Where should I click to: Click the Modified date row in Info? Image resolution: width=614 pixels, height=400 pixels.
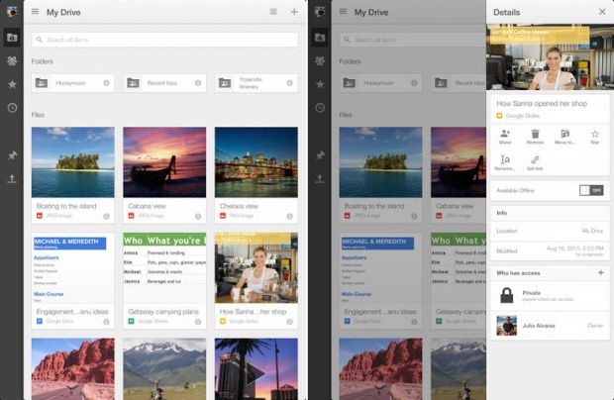coord(550,250)
